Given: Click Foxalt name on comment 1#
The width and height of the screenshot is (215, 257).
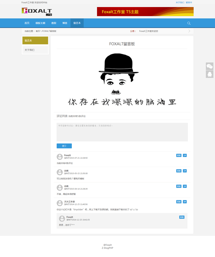Looking at the screenshot, I should 68,155.
